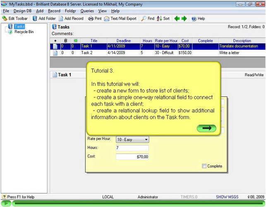Click the Add Folder toolbar button

pos(44,19)
